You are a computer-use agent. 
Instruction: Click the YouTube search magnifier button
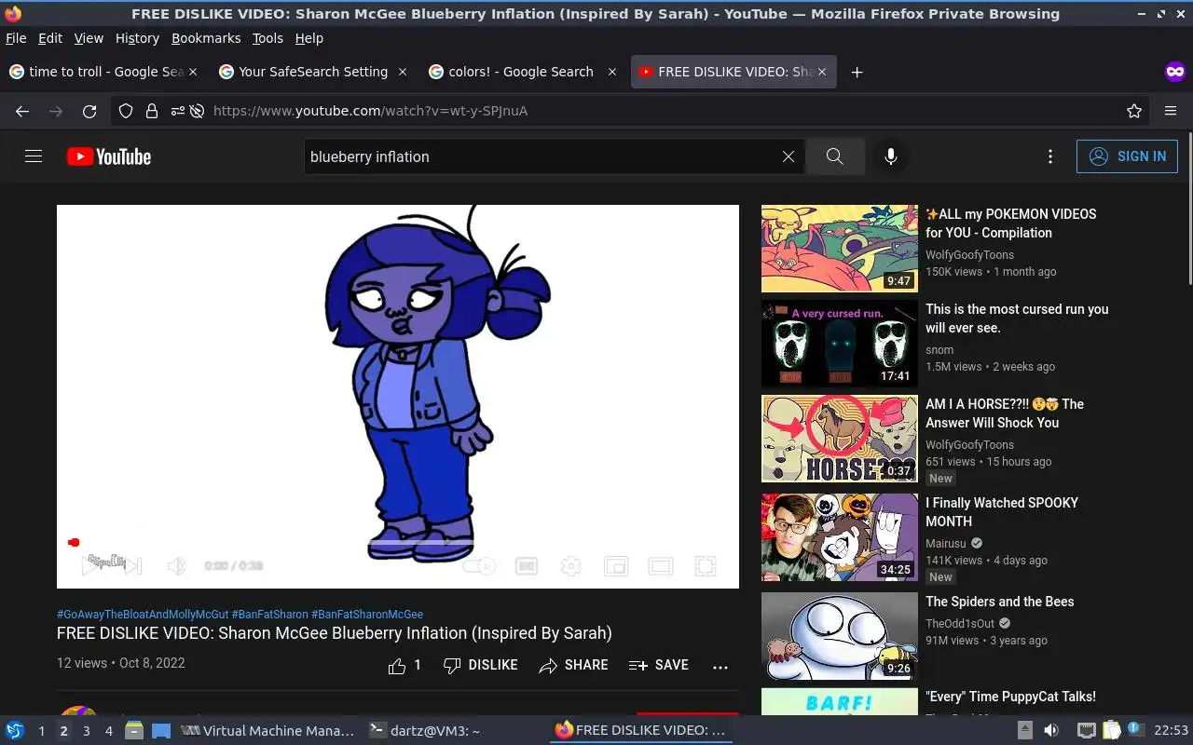[x=835, y=156]
